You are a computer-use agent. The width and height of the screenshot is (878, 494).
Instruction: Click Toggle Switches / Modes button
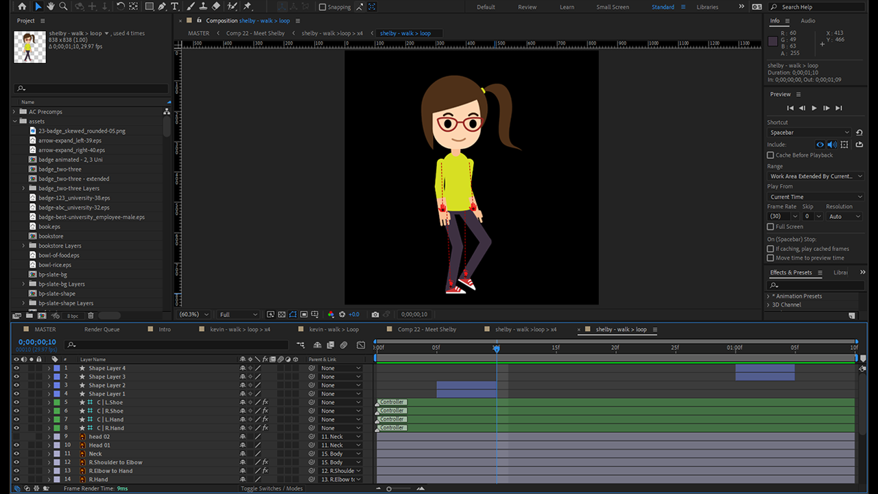point(271,489)
